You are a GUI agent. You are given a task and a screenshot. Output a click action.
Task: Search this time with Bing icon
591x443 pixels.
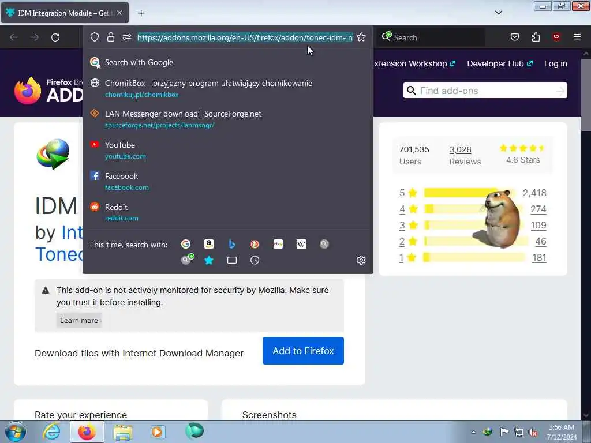click(x=232, y=244)
